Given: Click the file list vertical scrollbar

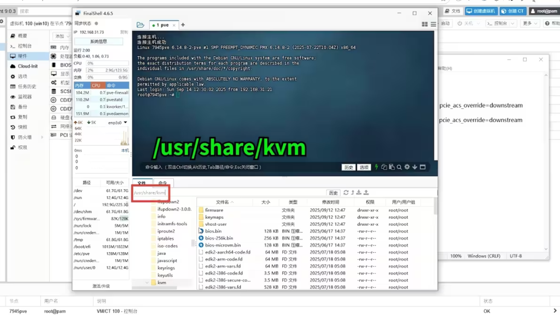Looking at the screenshot, I should 435,208.
